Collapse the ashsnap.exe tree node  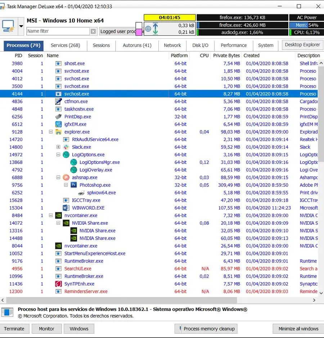point(58,177)
